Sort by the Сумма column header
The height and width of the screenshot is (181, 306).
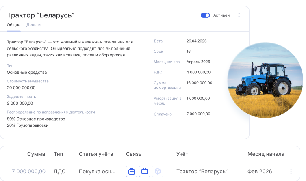pyautogui.click(x=36, y=154)
